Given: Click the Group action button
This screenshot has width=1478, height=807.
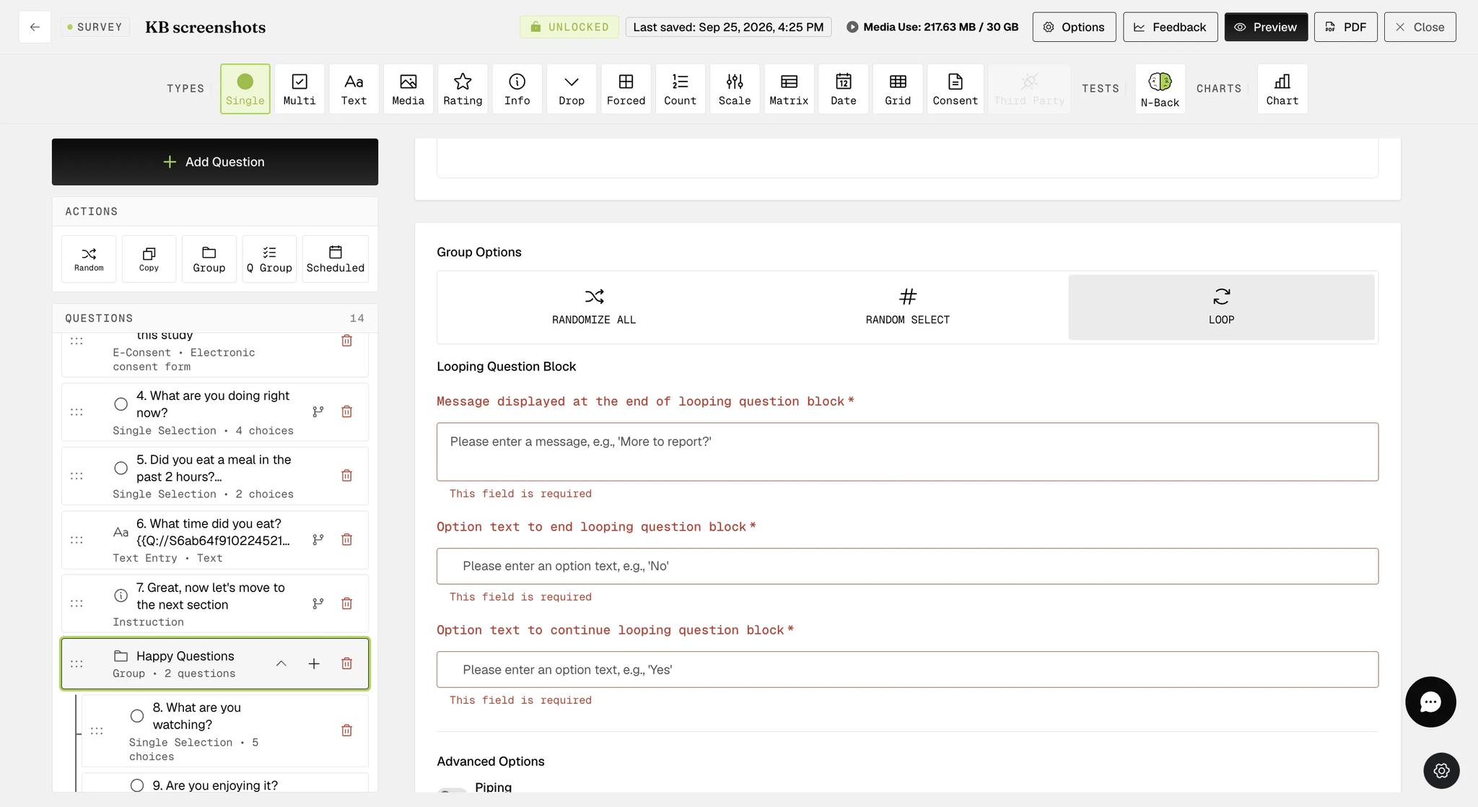Looking at the screenshot, I should (209, 259).
